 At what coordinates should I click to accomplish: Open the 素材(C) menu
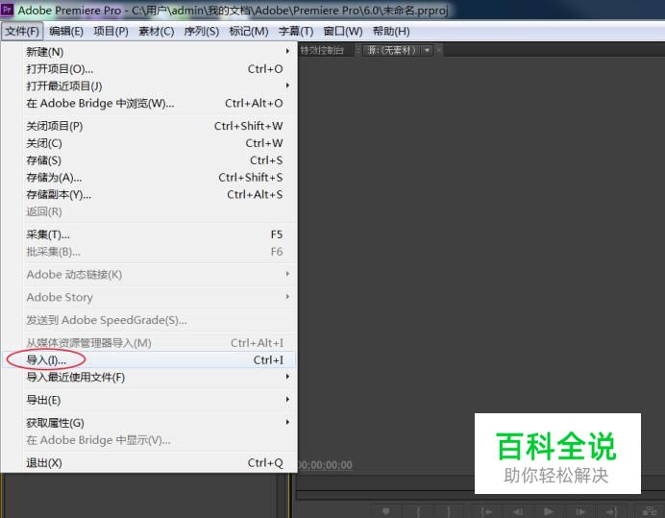coord(156,32)
